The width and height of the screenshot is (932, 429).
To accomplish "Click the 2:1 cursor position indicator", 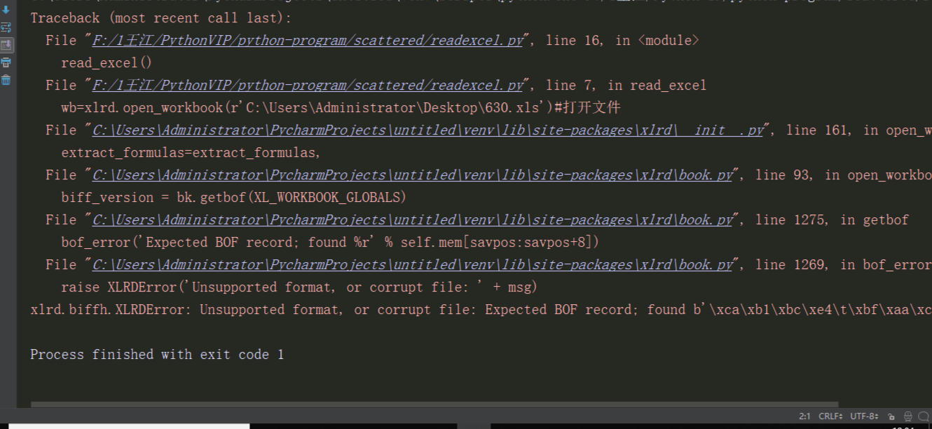I will [804, 416].
